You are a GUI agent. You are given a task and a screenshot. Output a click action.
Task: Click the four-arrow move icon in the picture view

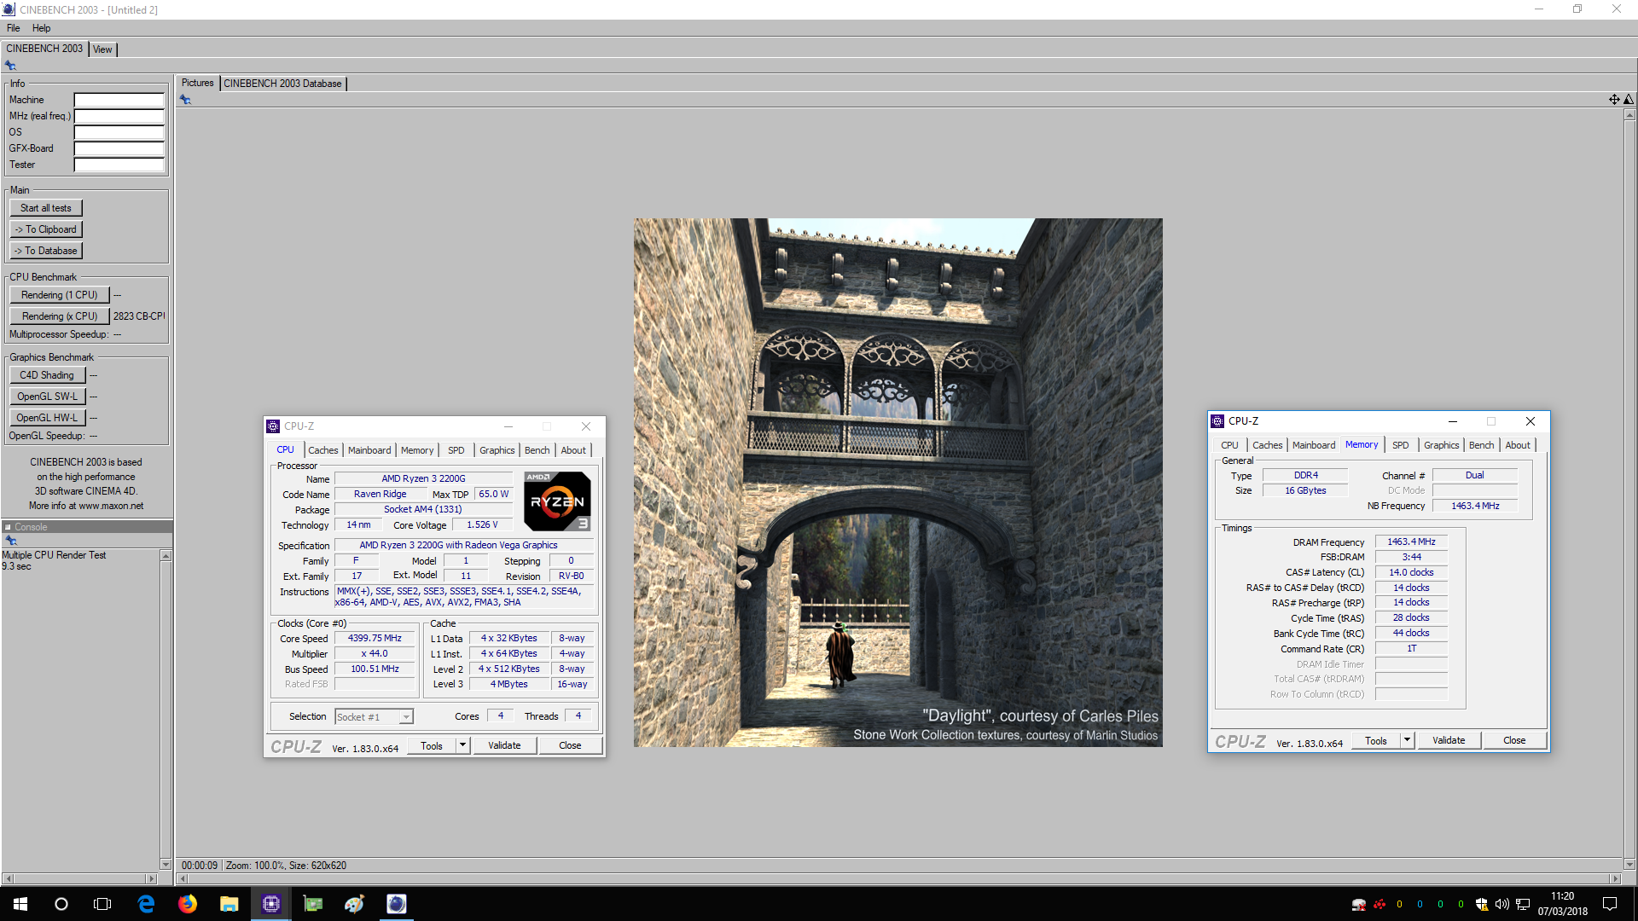(1614, 100)
